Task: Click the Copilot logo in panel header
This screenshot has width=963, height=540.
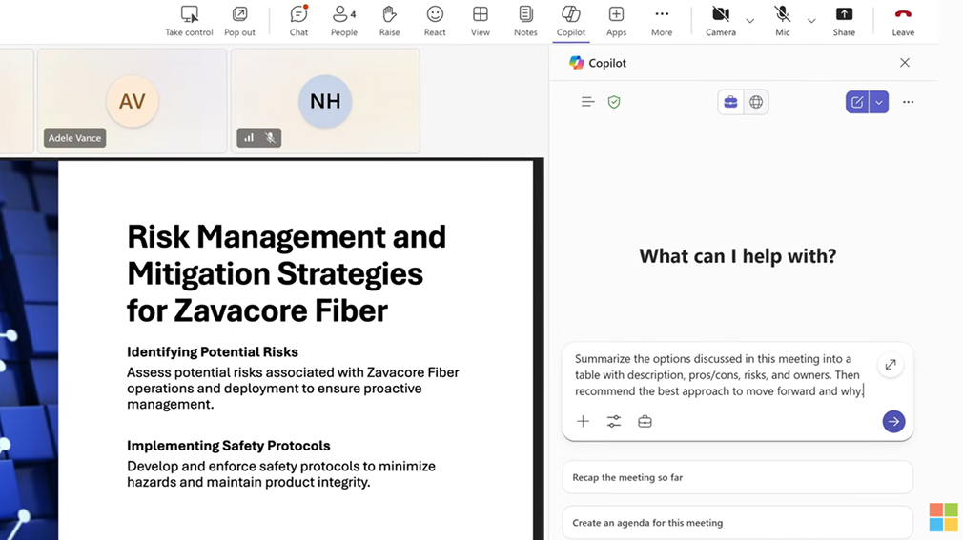Action: click(576, 63)
